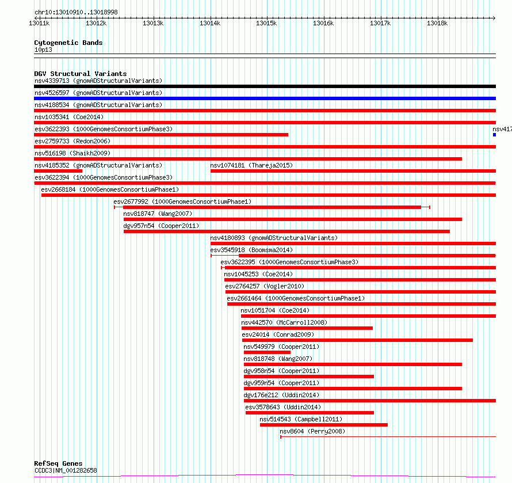Click dgv957n54 (Cooper2011) label
The height and width of the screenshot is (483, 512).
coord(161,226)
